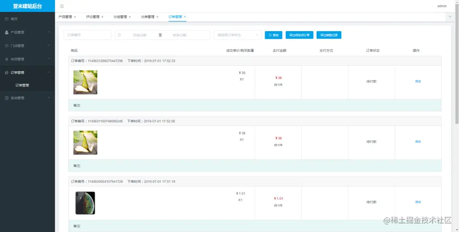Switch to the 产品管理 tab
The height and width of the screenshot is (232, 459).
tap(65, 17)
